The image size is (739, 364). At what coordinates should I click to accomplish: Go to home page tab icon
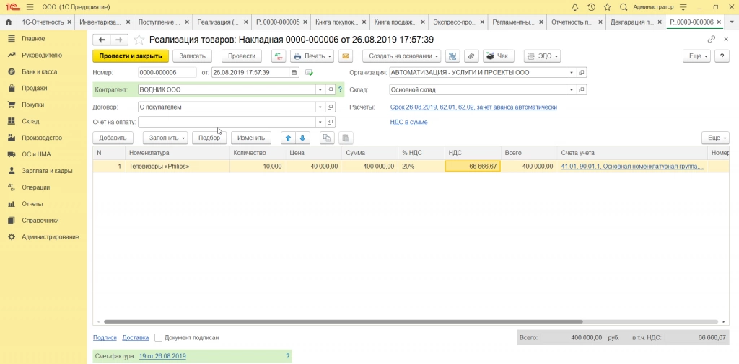click(x=8, y=22)
